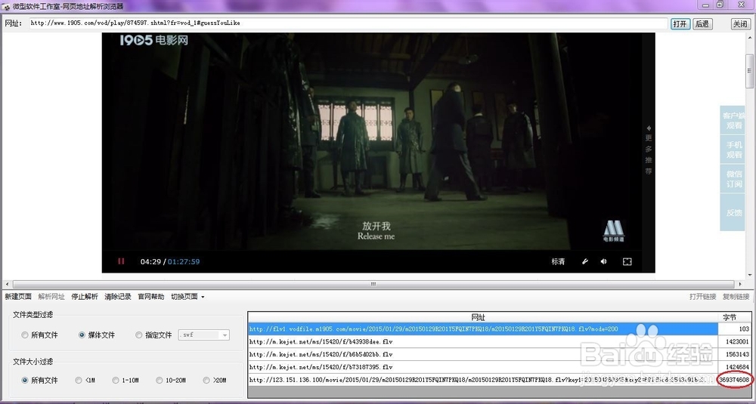Focus the 网址 address input field
The height and width of the screenshot is (404, 756).
pos(348,23)
